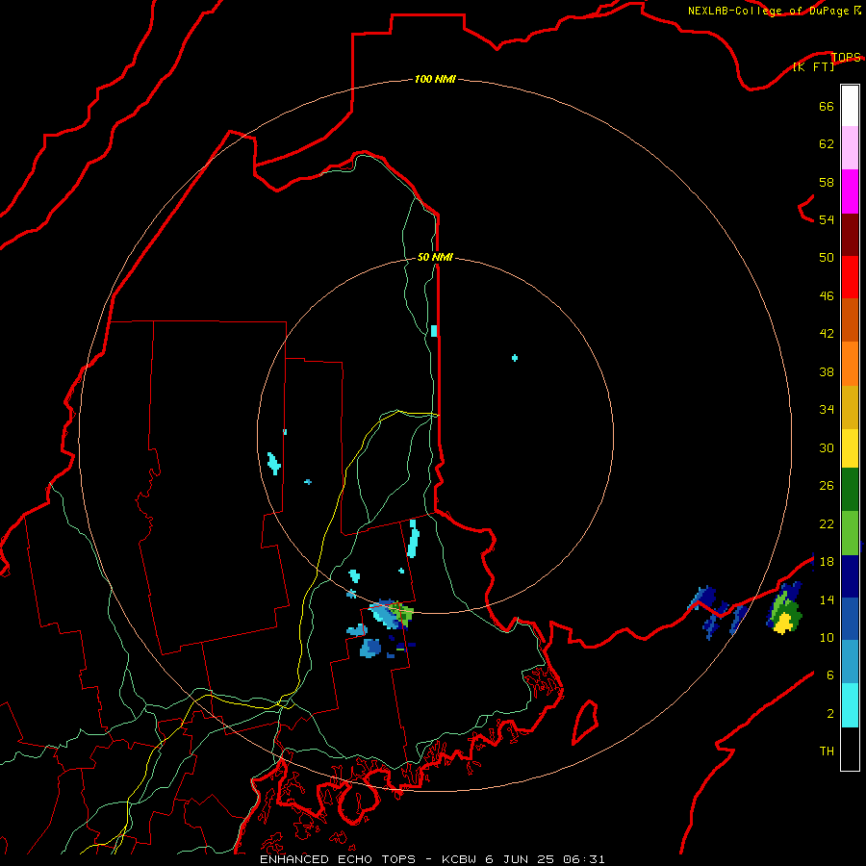Click the navy blue legend swatch
The image size is (866, 866).
(850, 576)
